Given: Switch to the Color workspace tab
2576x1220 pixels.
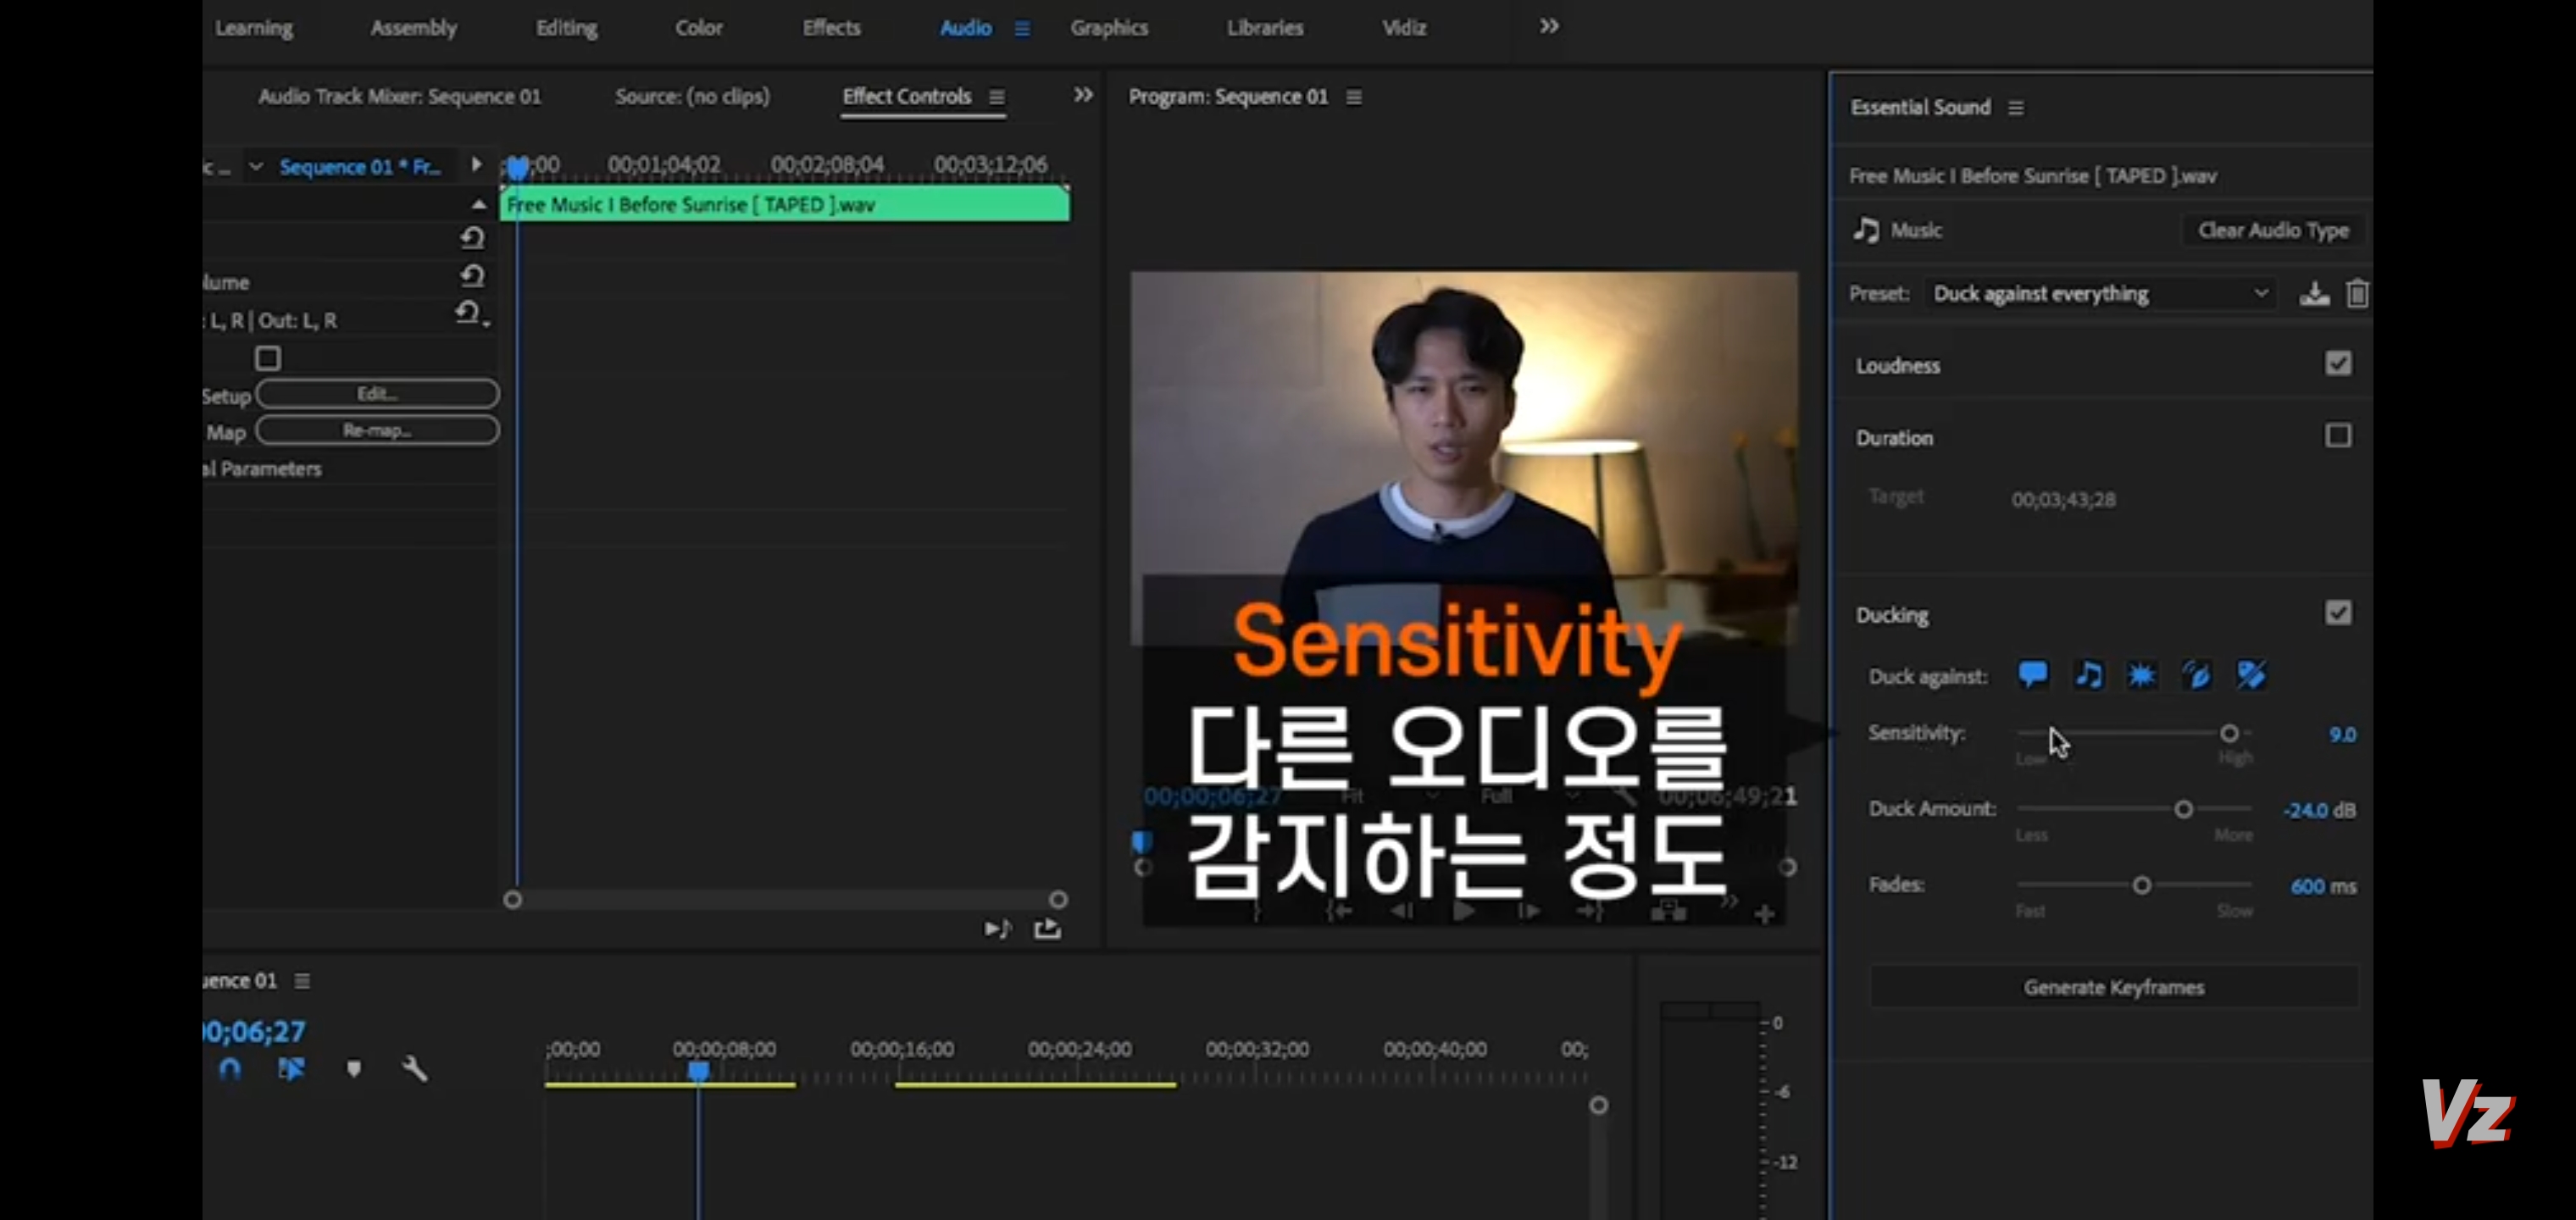Looking at the screenshot, I should coord(698,28).
